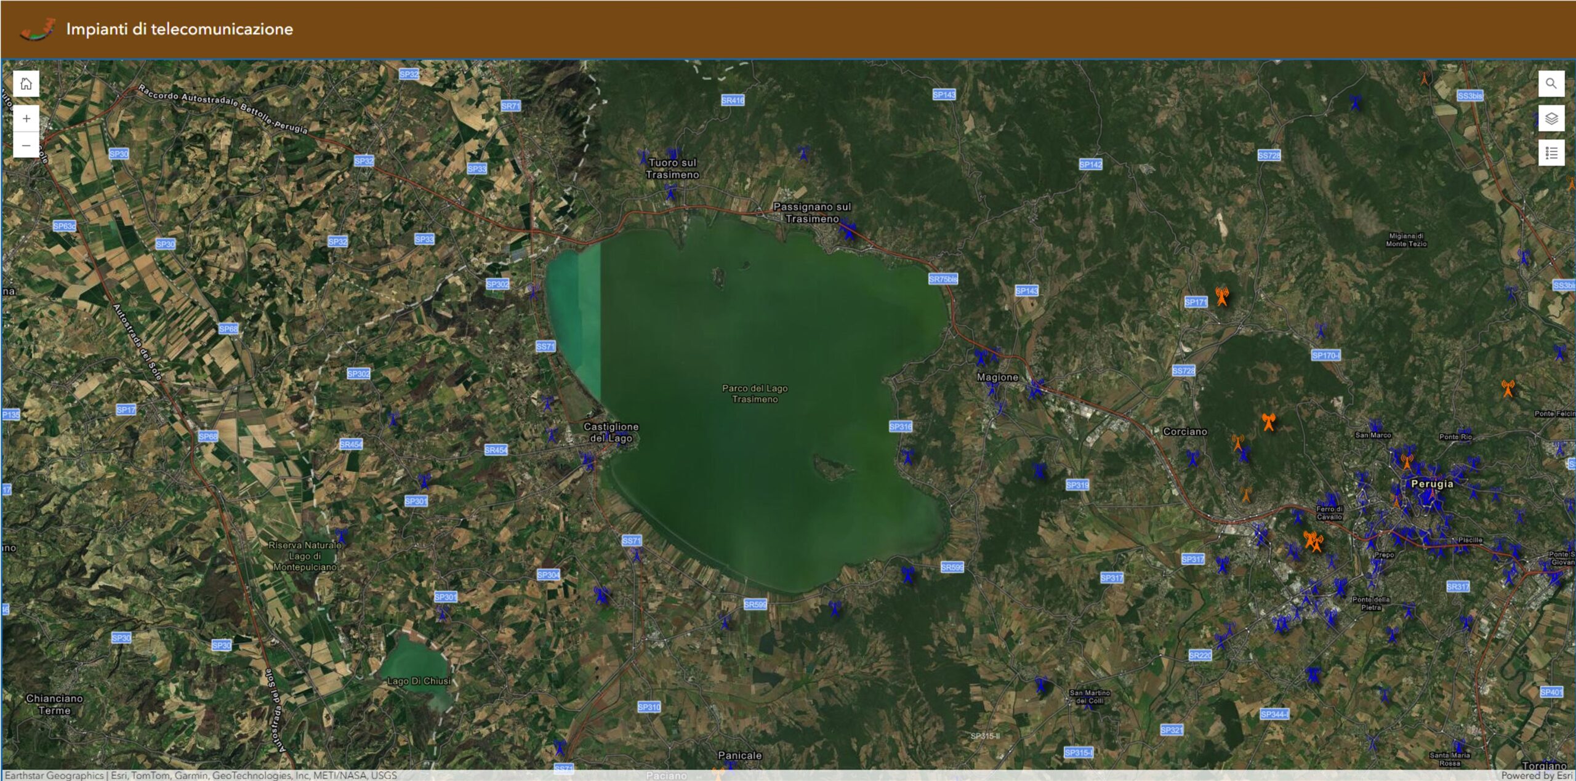Select blue antenna below Corciano label
Viewport: 1576px width, 781px height.
click(1192, 458)
